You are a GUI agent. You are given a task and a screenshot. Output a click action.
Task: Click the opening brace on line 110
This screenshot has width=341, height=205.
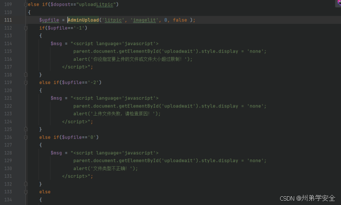click(x=29, y=12)
